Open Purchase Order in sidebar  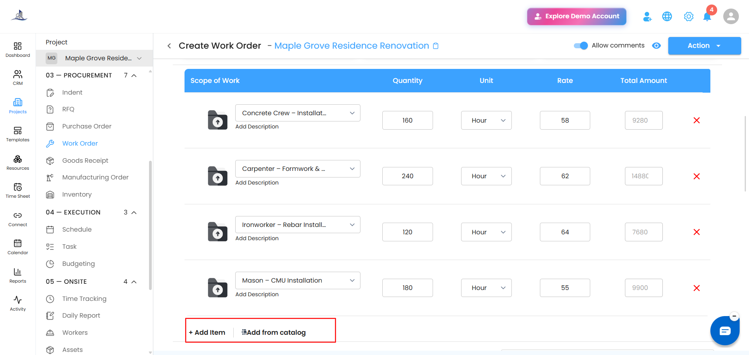(87, 126)
